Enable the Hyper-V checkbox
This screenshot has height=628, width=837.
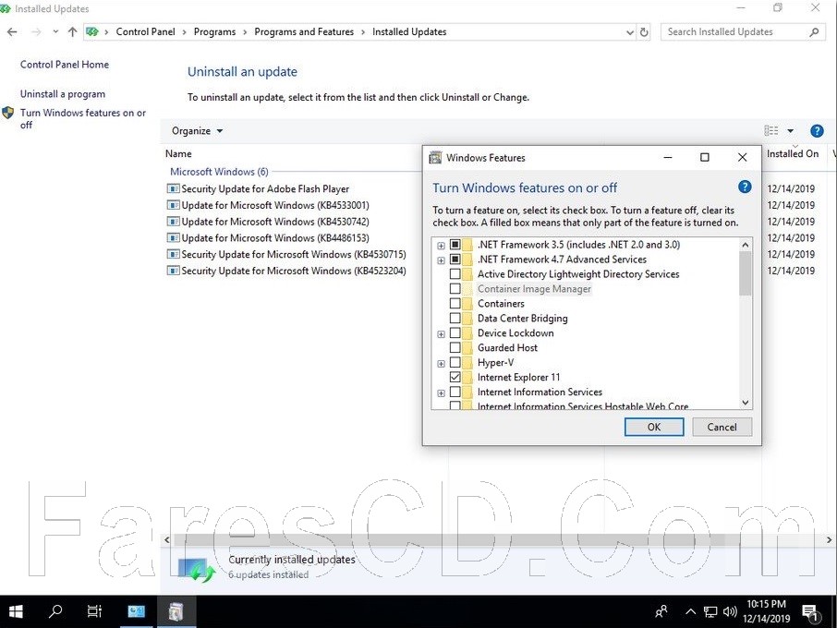pyautogui.click(x=455, y=362)
